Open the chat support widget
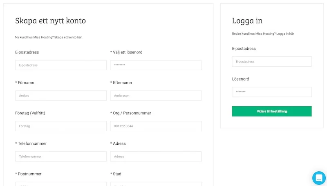Viewport: 327px width, 186px height. point(318,178)
